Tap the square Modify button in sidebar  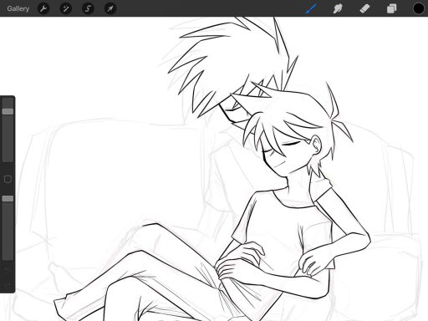8,179
